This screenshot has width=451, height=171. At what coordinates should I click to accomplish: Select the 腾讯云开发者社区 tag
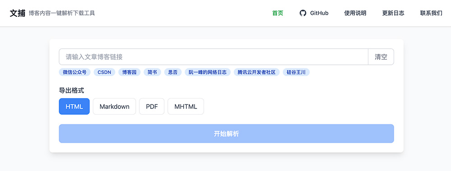point(257,72)
